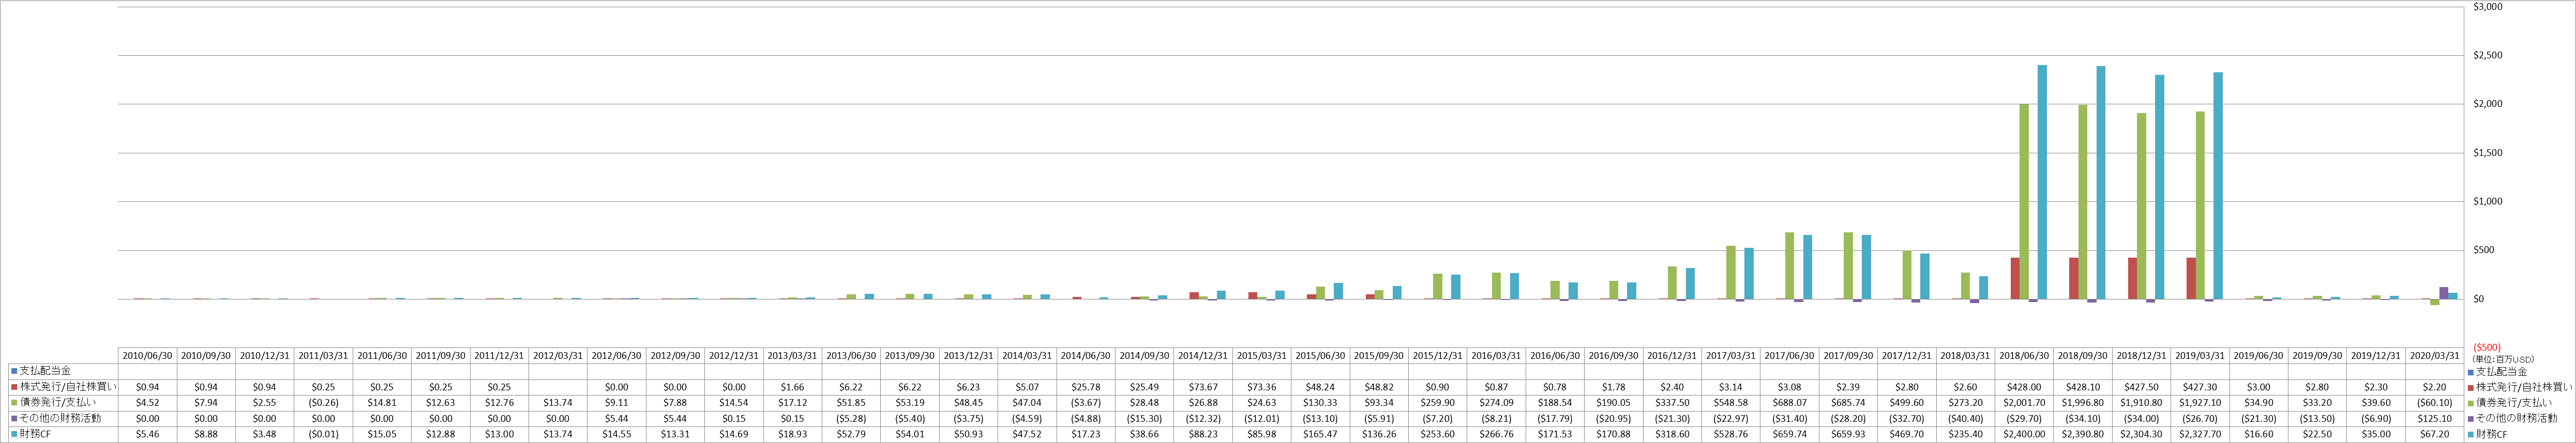Click the blue 支払配当金 key in the table row header

tap(15, 370)
